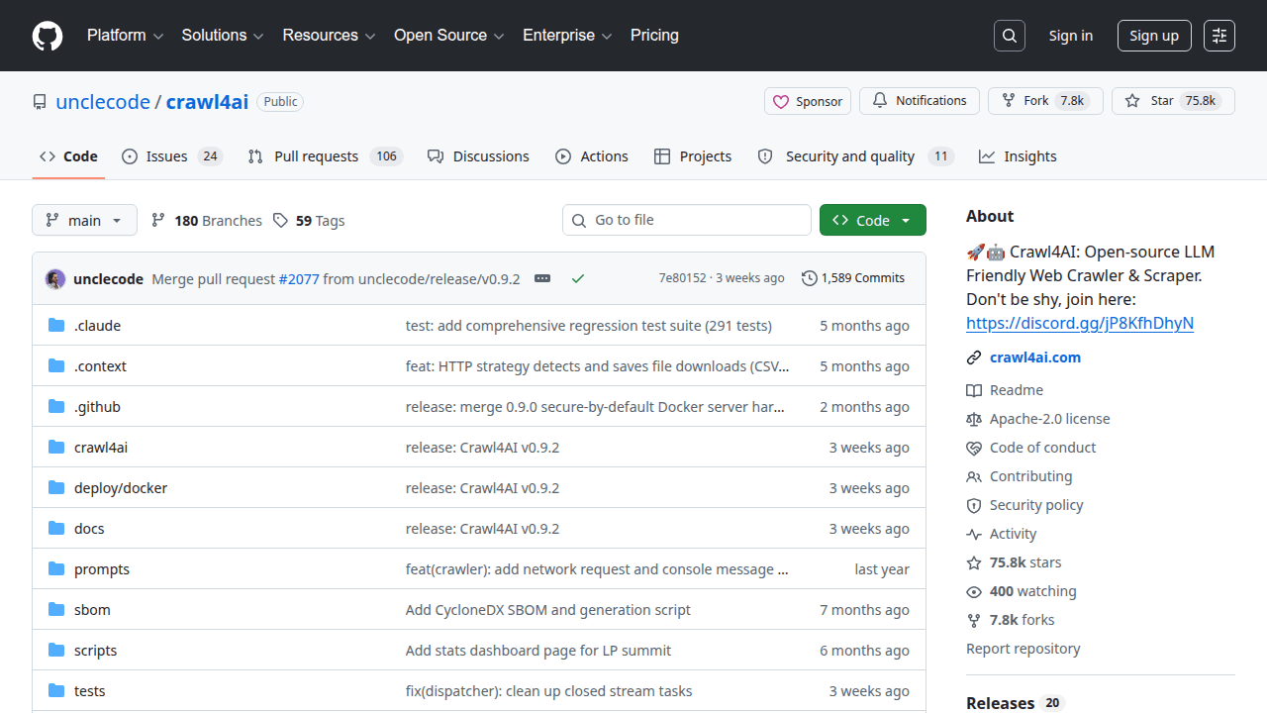Screen dimensions: 1267x713
Task: Click folder icon for sbom
Action: (56, 609)
